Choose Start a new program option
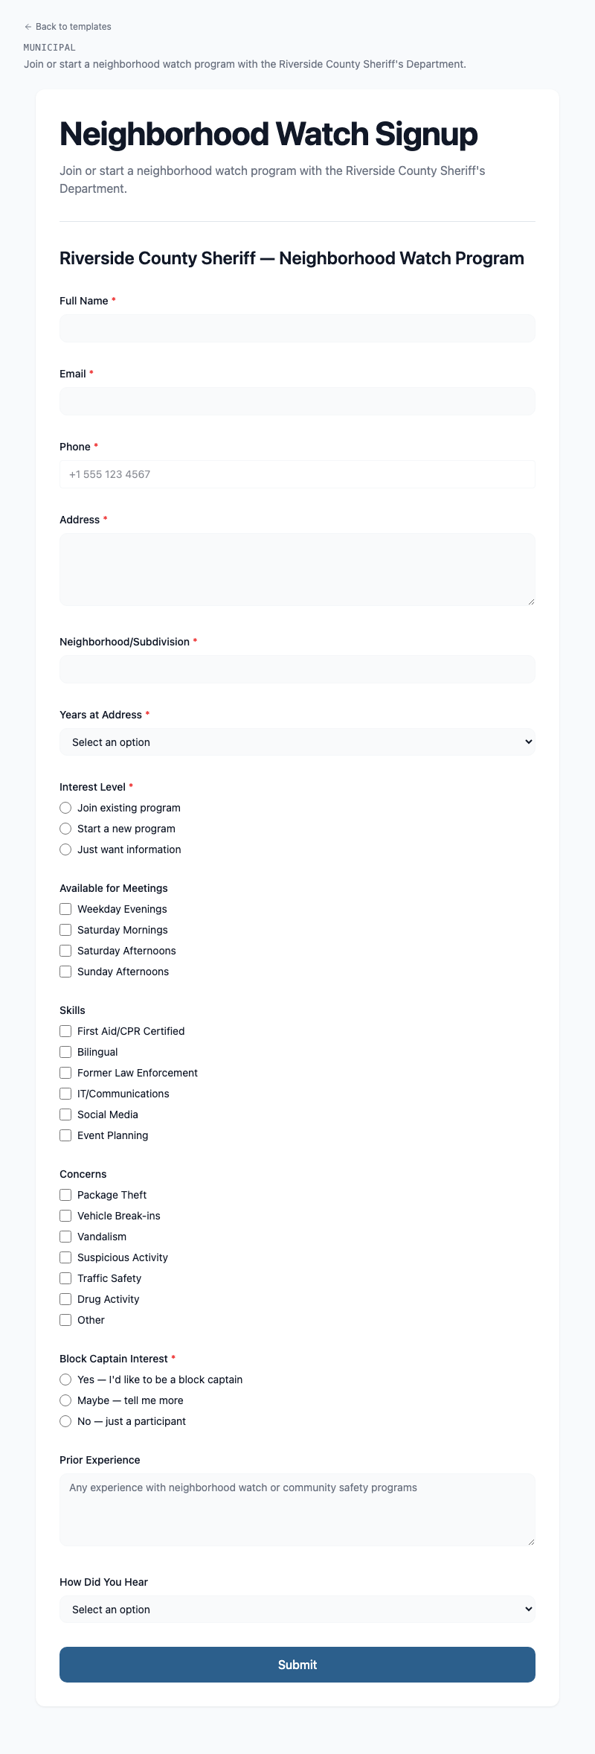Image resolution: width=595 pixels, height=1754 pixels. (x=65, y=829)
